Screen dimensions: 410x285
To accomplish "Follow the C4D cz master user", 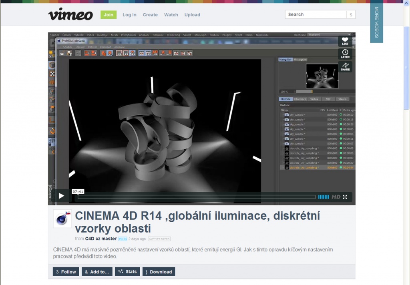I will click(x=66, y=272).
